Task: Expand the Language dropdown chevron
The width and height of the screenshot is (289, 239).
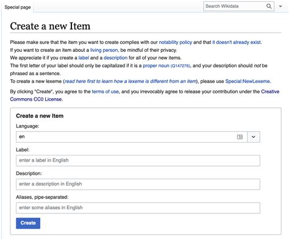Action: tap(254, 137)
